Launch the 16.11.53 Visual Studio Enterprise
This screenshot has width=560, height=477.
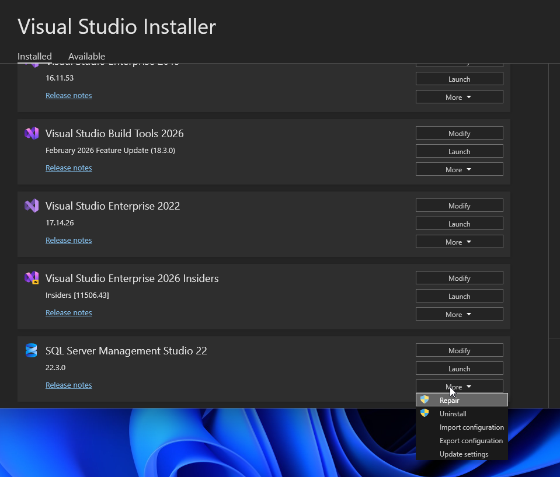pyautogui.click(x=460, y=79)
